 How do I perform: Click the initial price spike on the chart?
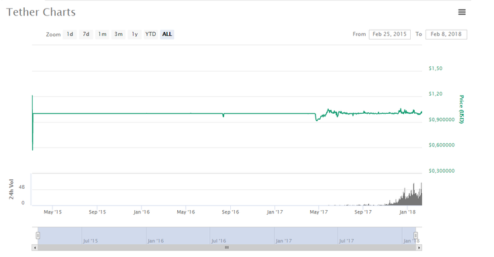(x=32, y=122)
